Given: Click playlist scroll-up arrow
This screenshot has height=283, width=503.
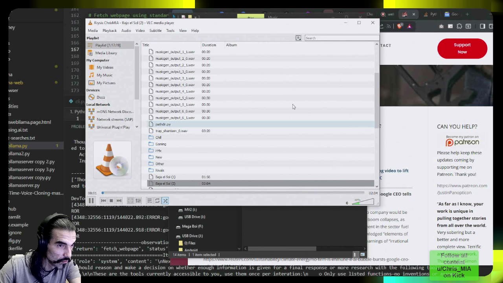Looking at the screenshot, I should click(x=377, y=45).
